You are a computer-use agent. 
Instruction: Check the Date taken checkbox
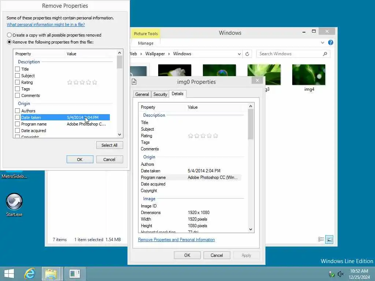click(x=18, y=117)
